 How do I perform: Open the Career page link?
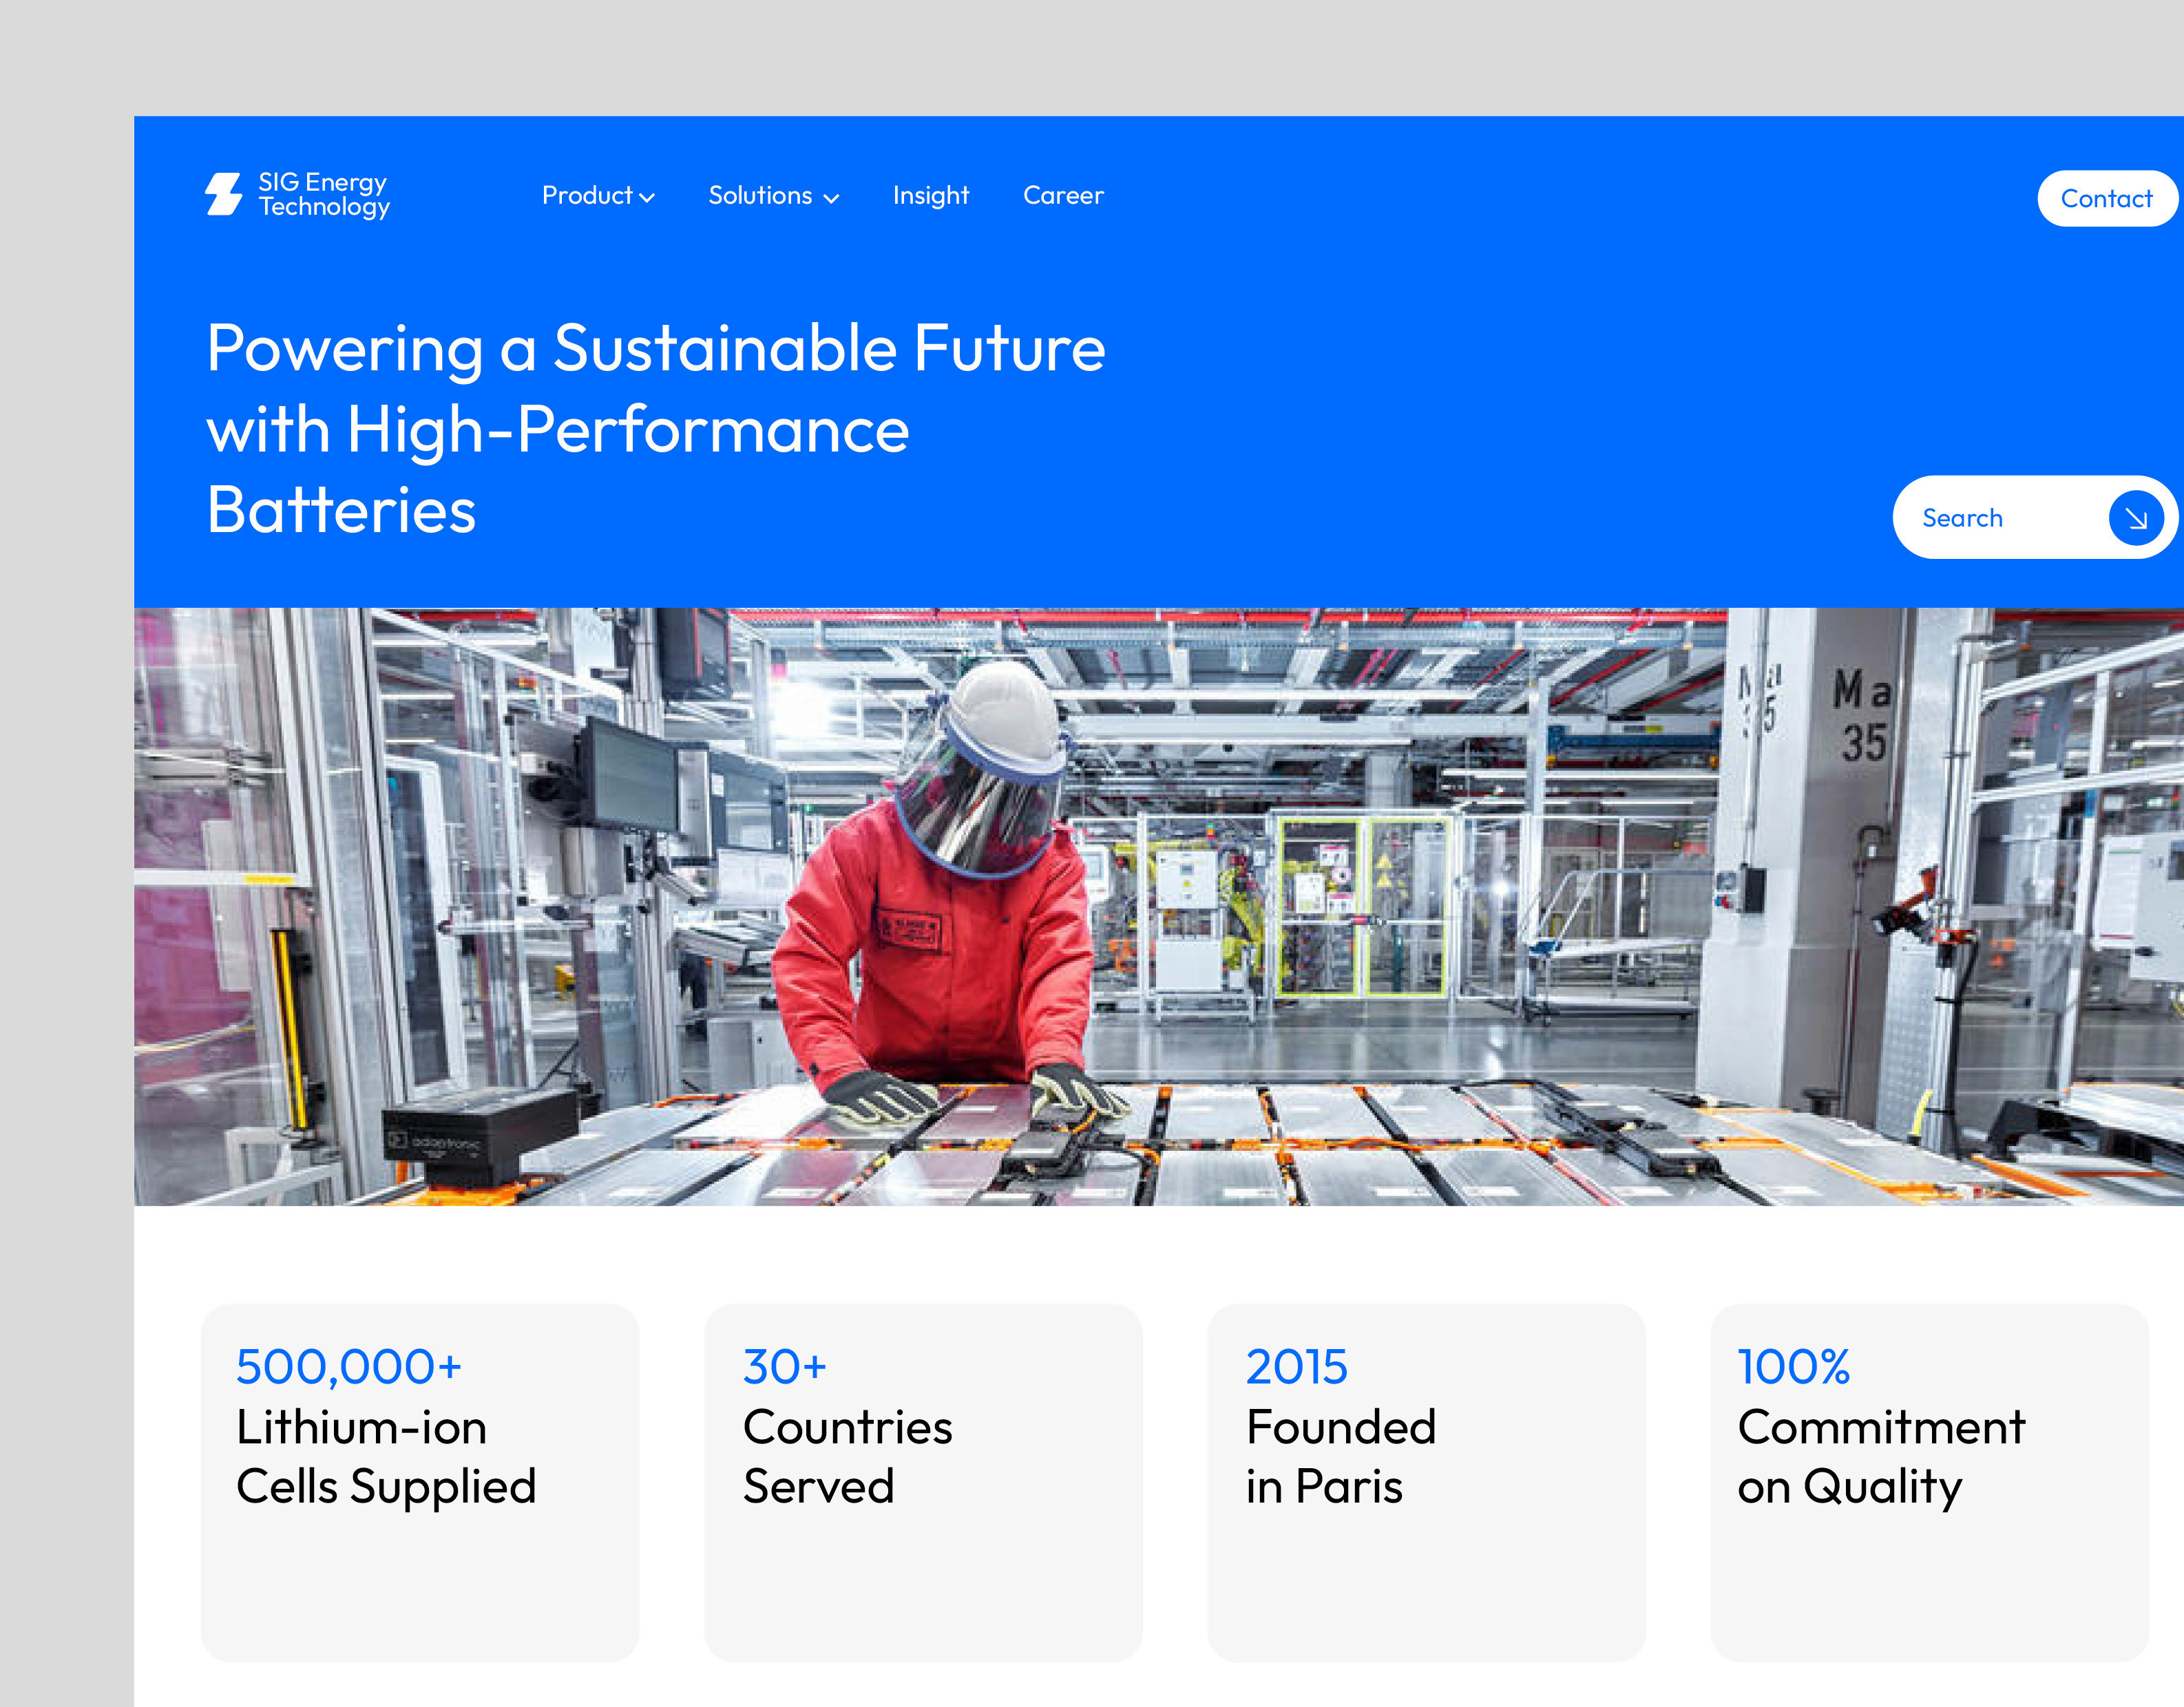(x=1063, y=196)
